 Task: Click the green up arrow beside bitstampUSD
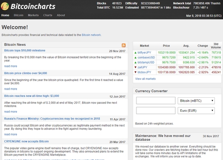[136, 62]
